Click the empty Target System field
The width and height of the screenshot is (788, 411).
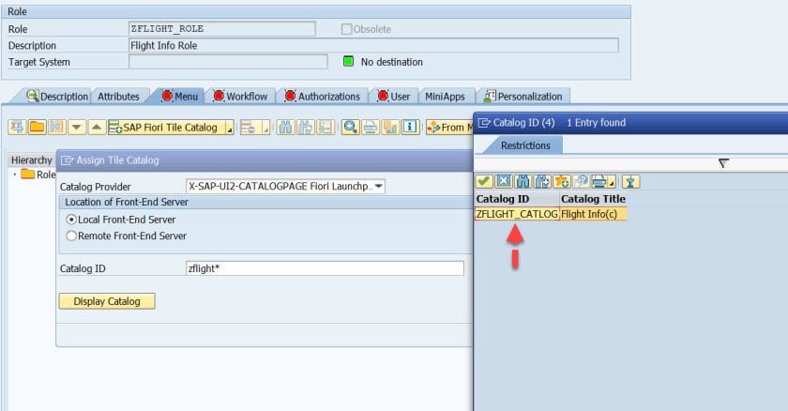[x=228, y=62]
